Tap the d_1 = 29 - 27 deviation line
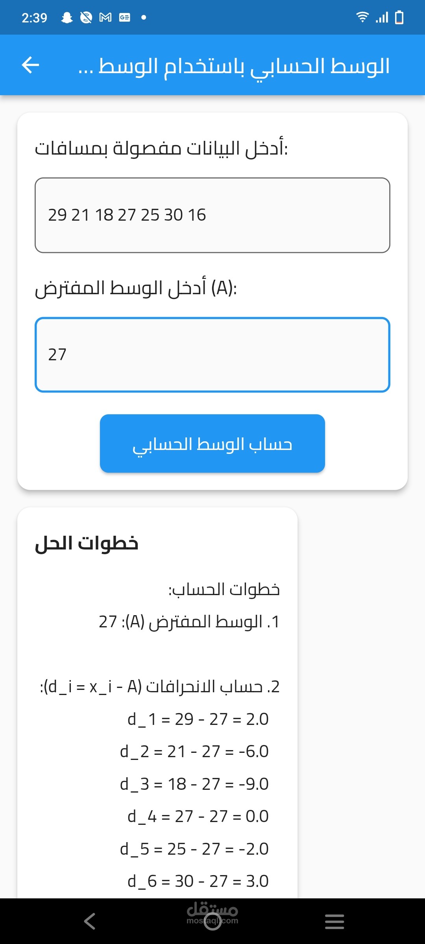The height and width of the screenshot is (944, 425). point(198,719)
